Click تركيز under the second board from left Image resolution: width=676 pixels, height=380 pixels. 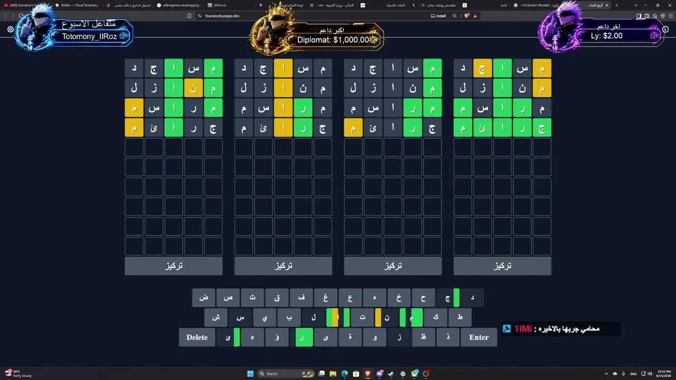(x=283, y=266)
